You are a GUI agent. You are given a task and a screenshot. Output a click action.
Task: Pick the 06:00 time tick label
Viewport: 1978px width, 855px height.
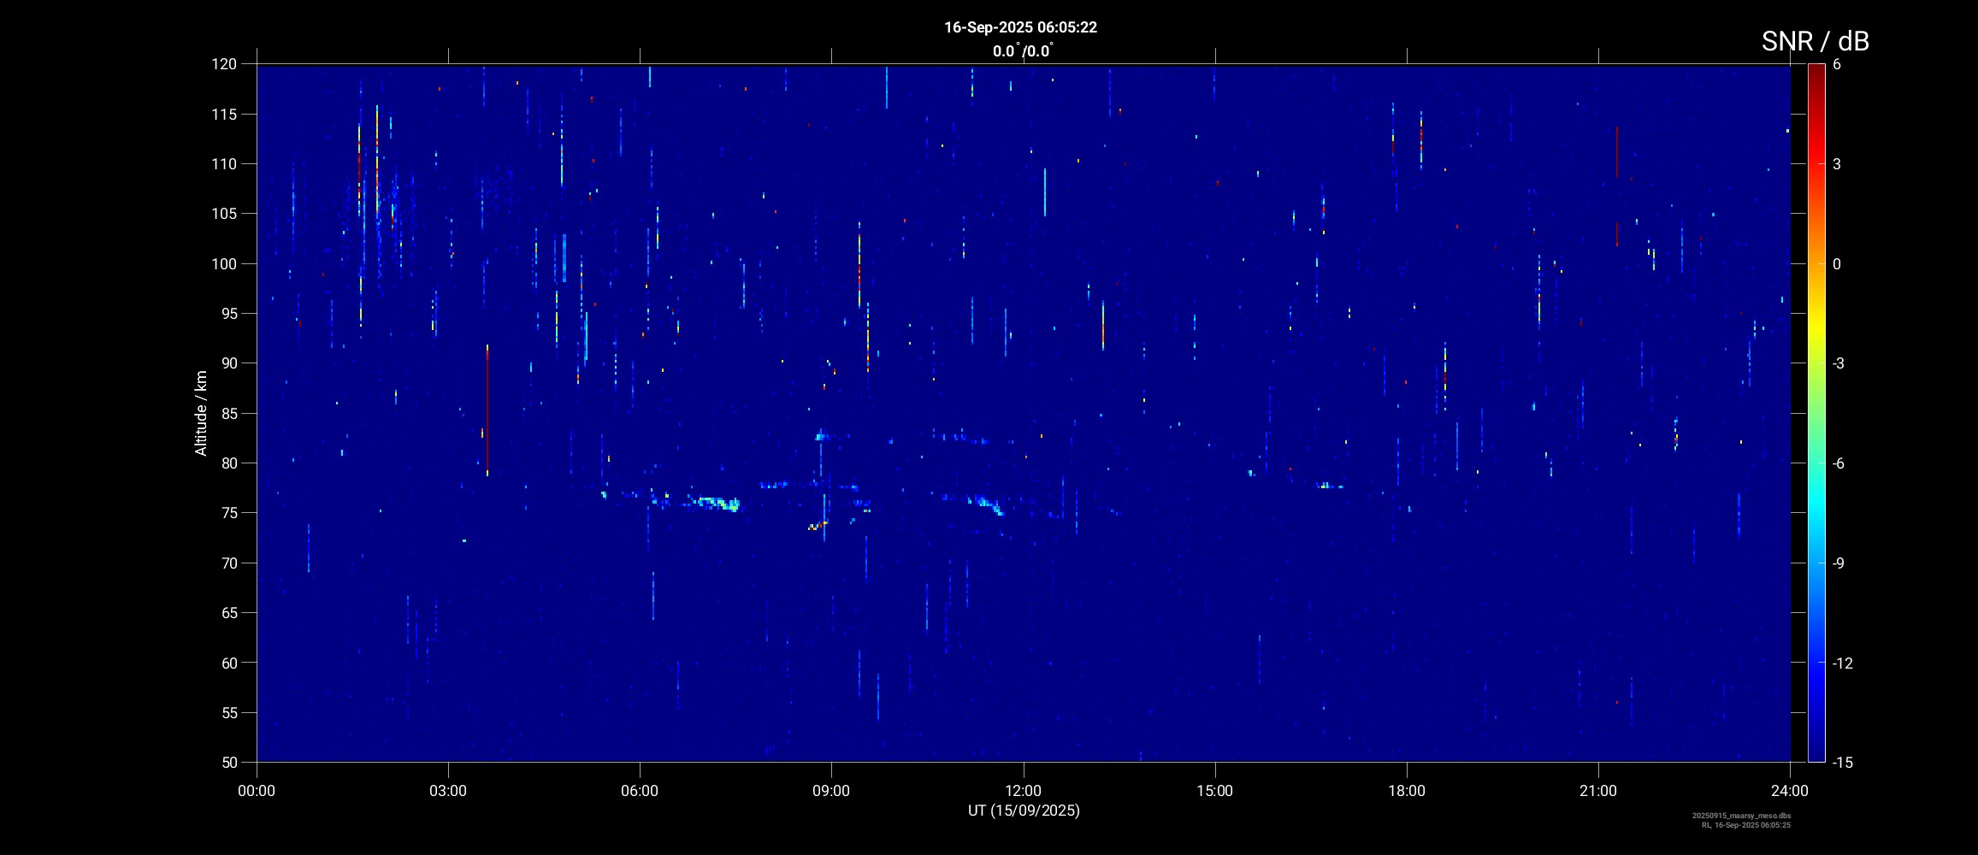[640, 791]
